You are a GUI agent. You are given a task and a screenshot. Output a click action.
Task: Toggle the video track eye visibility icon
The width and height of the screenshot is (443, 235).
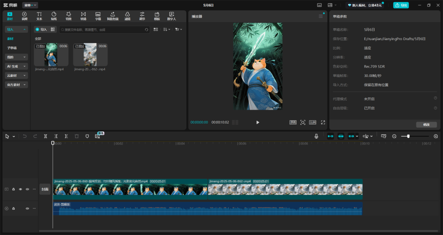(x=21, y=189)
